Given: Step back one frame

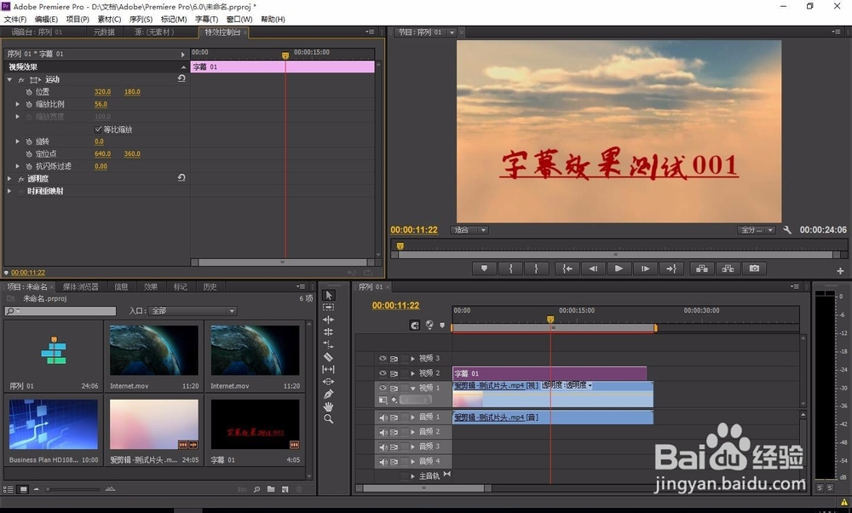Looking at the screenshot, I should pos(593,268).
